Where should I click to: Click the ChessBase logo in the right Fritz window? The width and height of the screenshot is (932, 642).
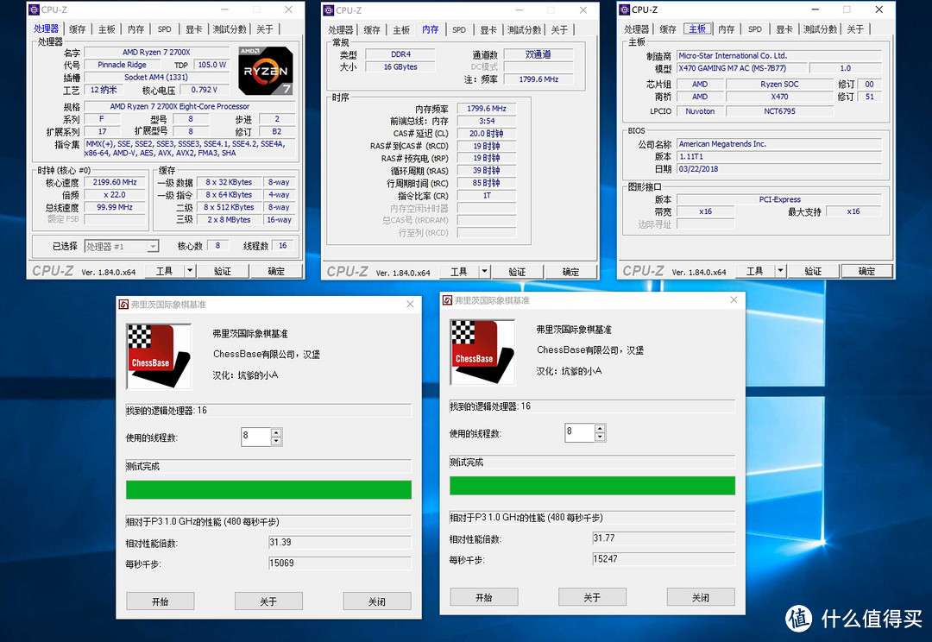(482, 352)
